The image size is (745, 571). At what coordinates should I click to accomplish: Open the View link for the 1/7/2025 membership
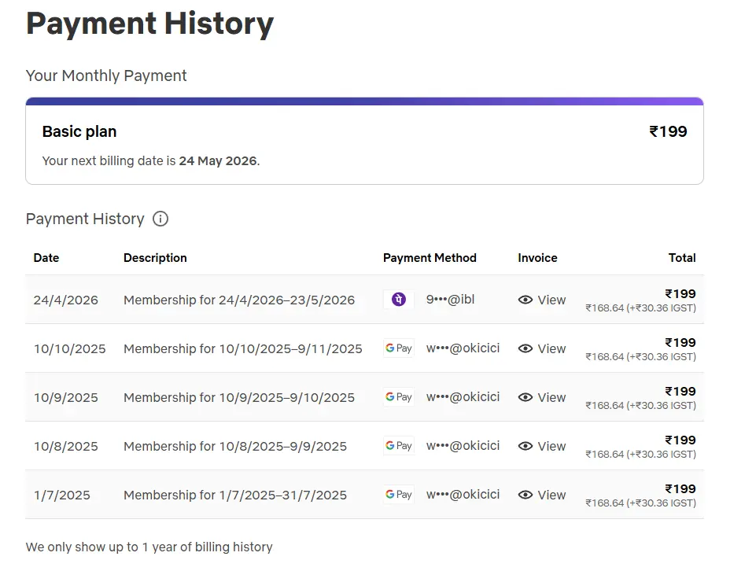[542, 495]
